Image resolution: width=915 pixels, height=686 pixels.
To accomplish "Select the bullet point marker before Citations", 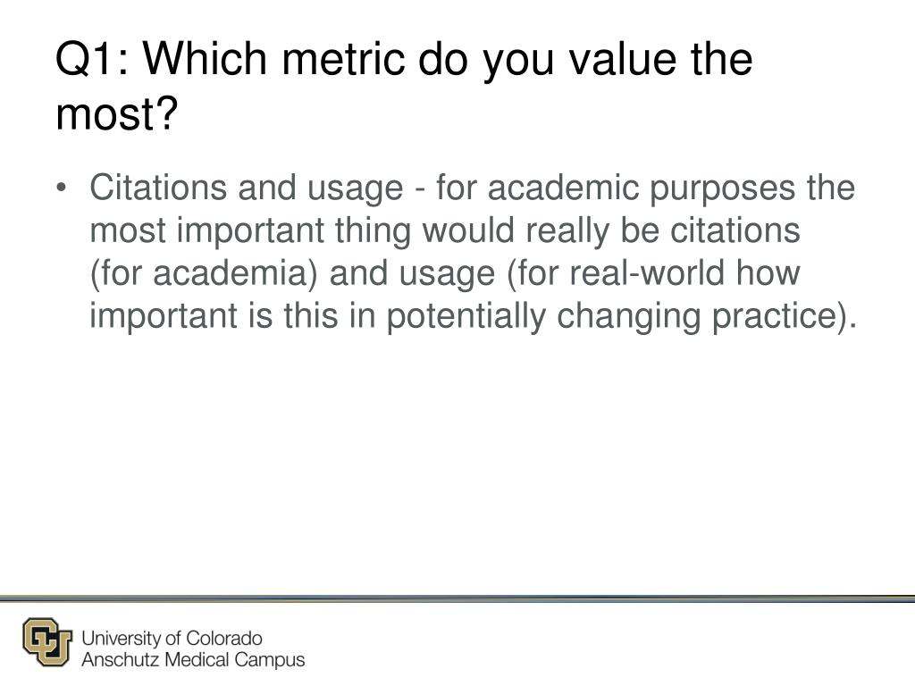I will pos(61,188).
